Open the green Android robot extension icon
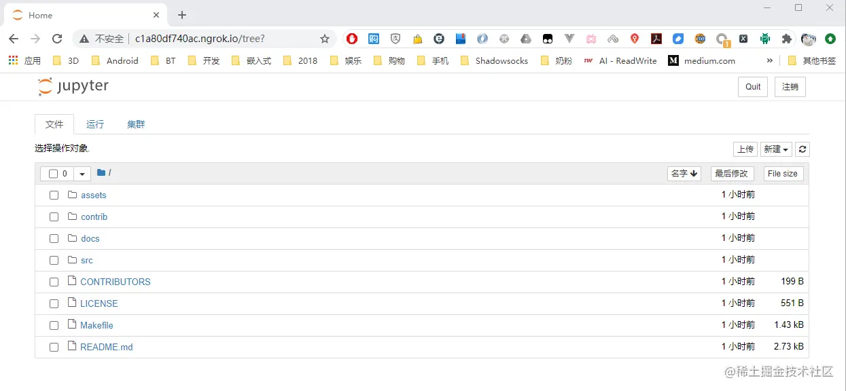The width and height of the screenshot is (846, 391). point(765,39)
